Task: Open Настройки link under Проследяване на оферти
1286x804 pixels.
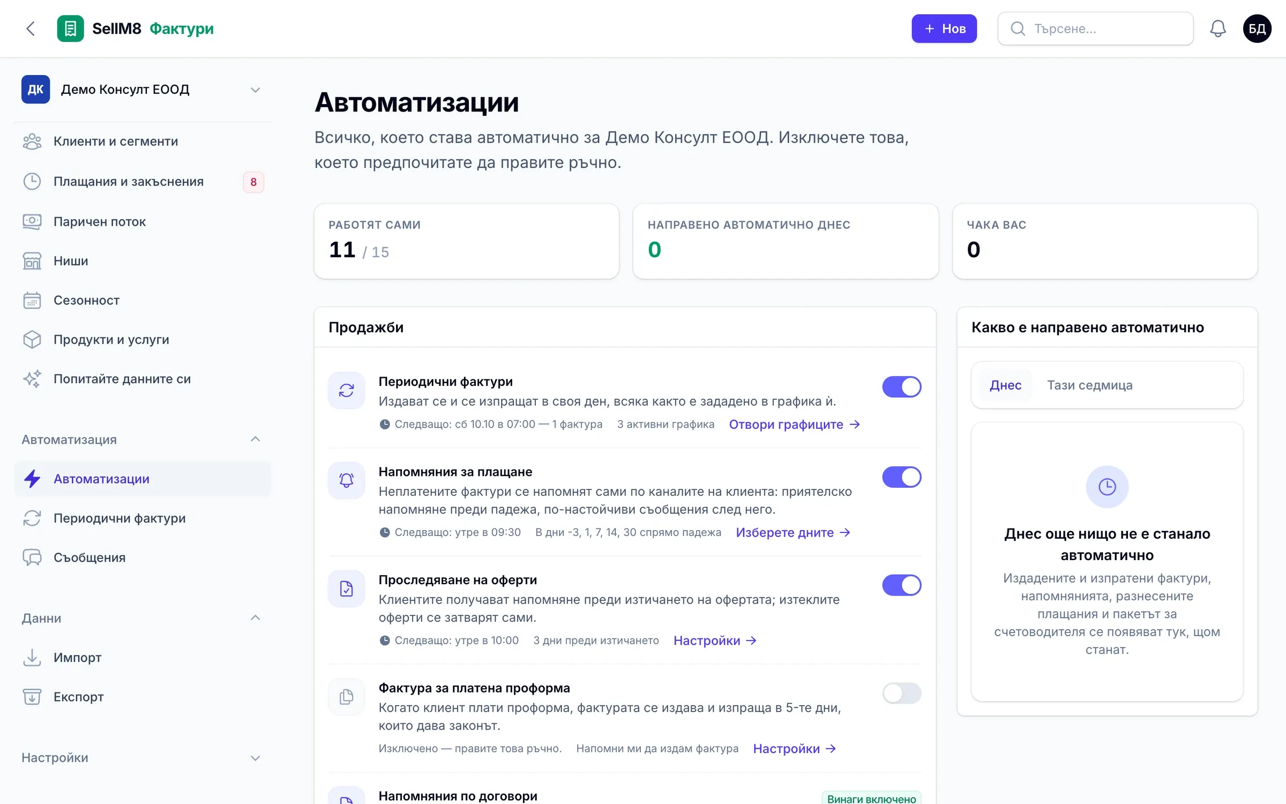Action: coord(715,641)
